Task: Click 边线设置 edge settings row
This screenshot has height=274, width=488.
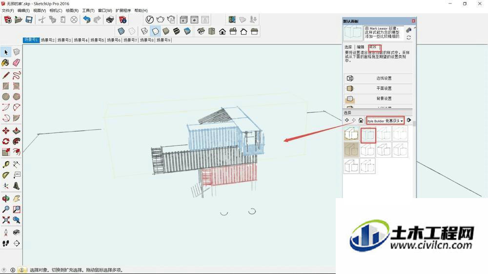Action: click(378, 78)
